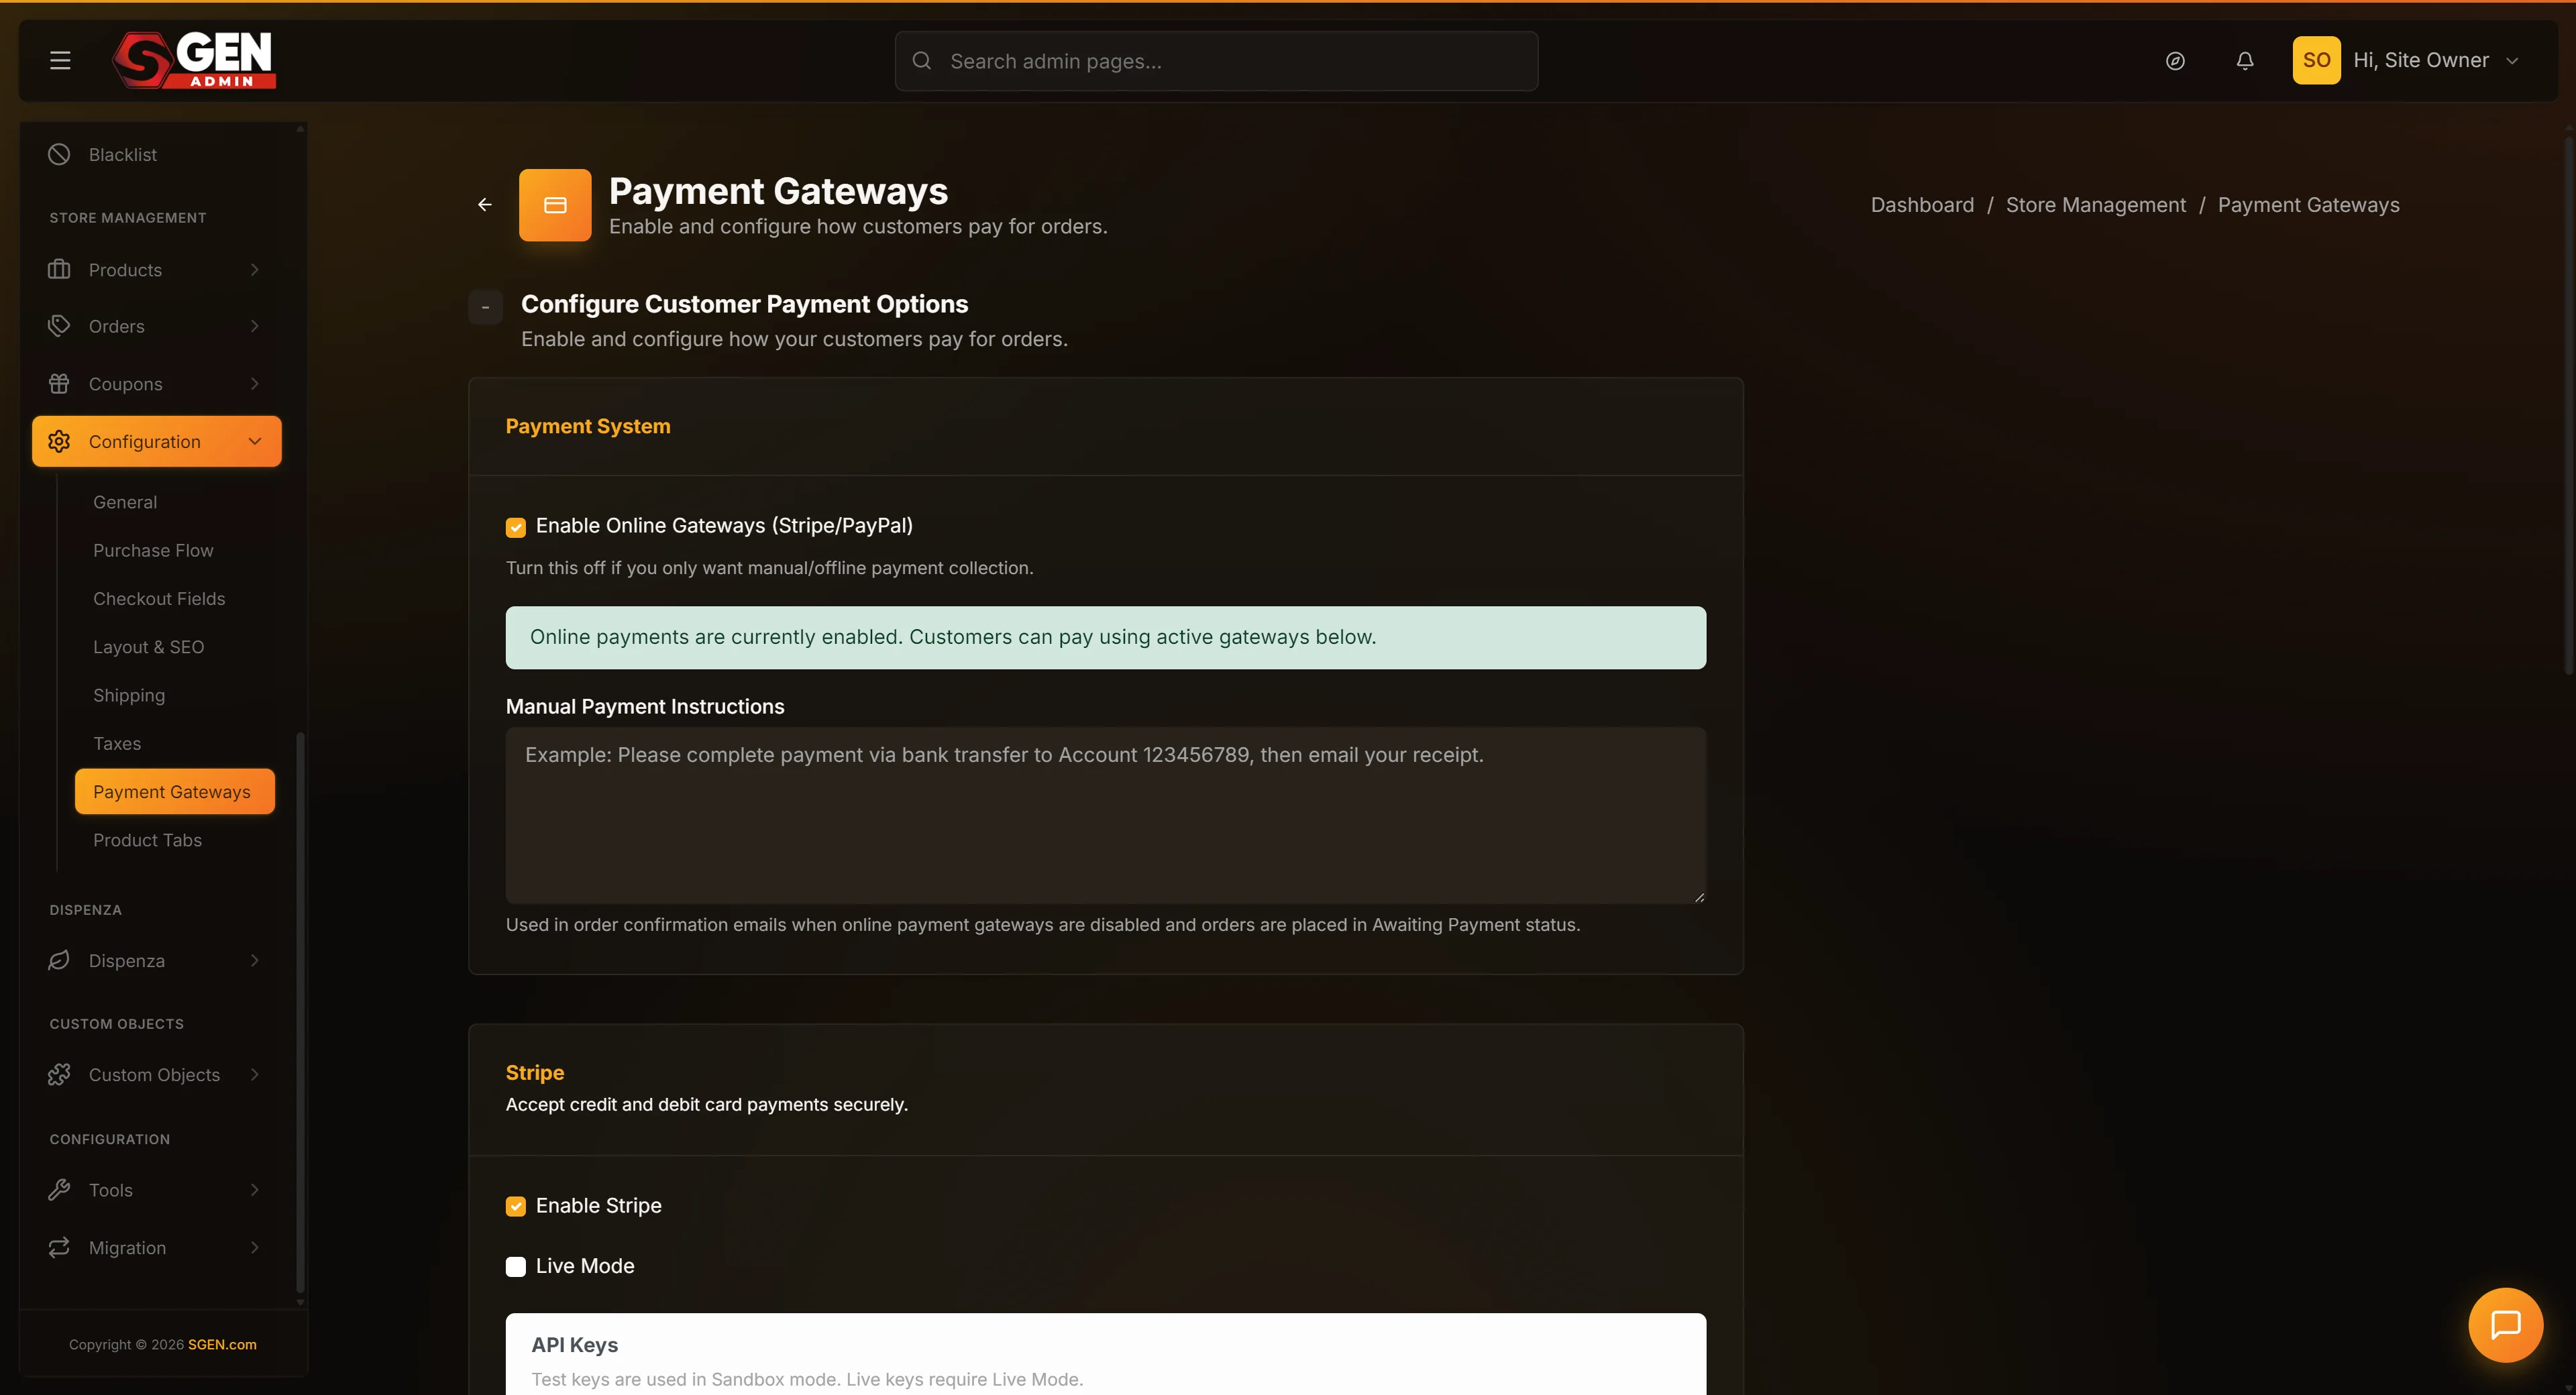This screenshot has width=2576, height=1395.
Task: Enable the Live Mode checkbox
Action: [516, 1267]
